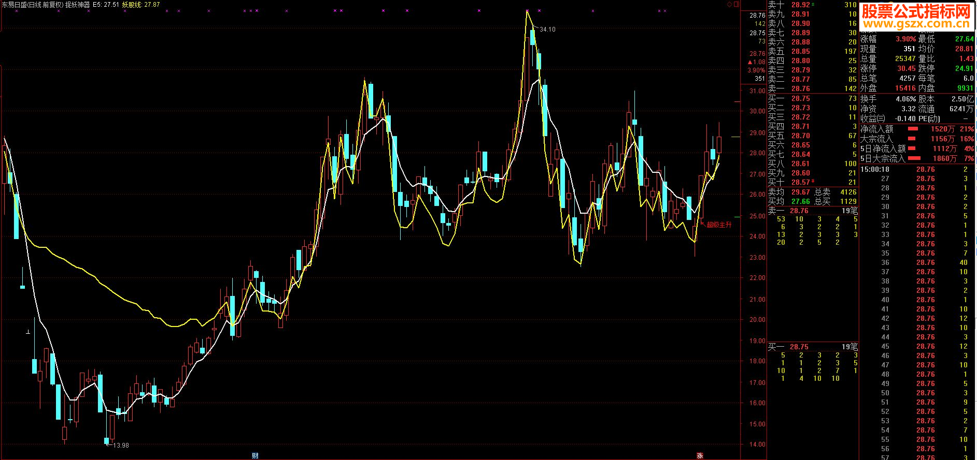Click the 内盘 9931 field

946,88
